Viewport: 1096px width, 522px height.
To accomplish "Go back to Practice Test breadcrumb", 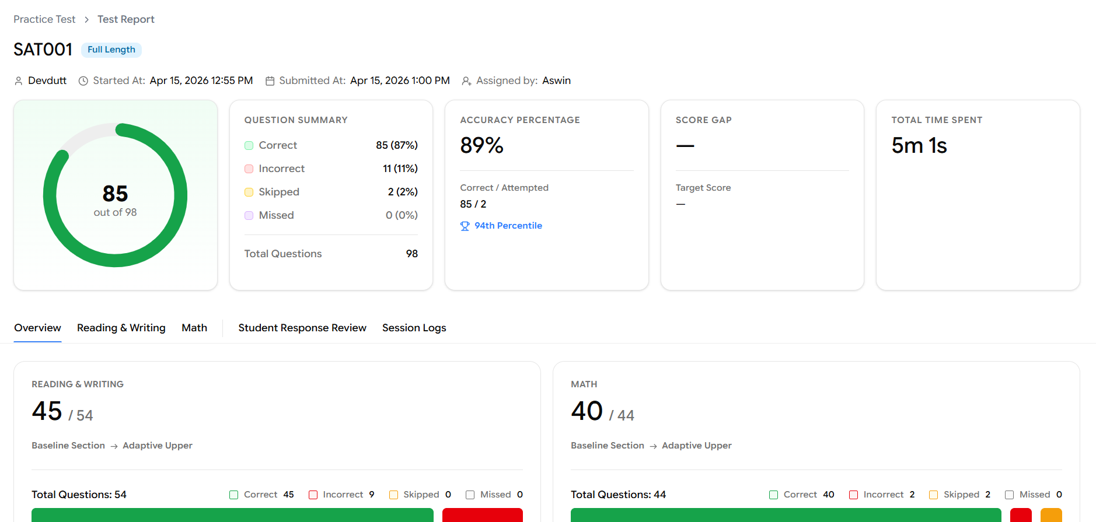I will click(44, 19).
